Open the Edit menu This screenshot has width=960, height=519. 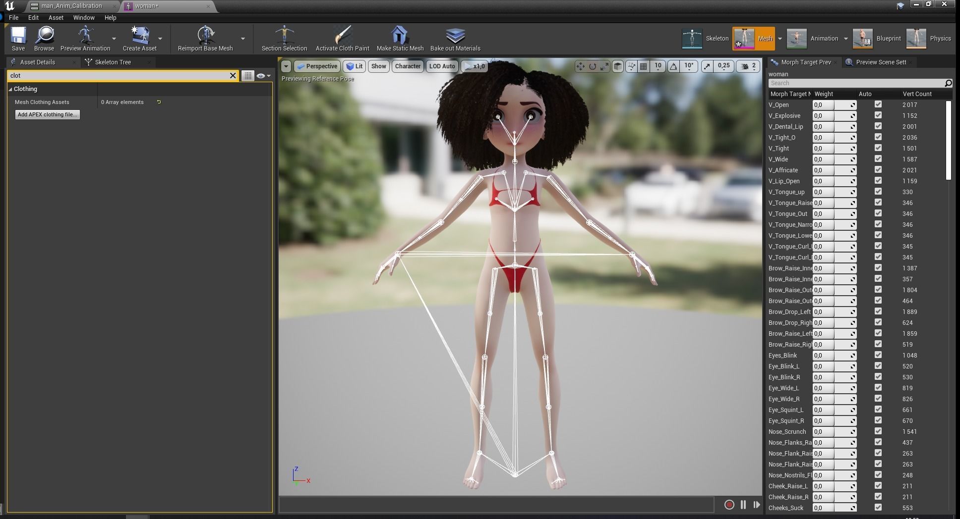(x=33, y=17)
